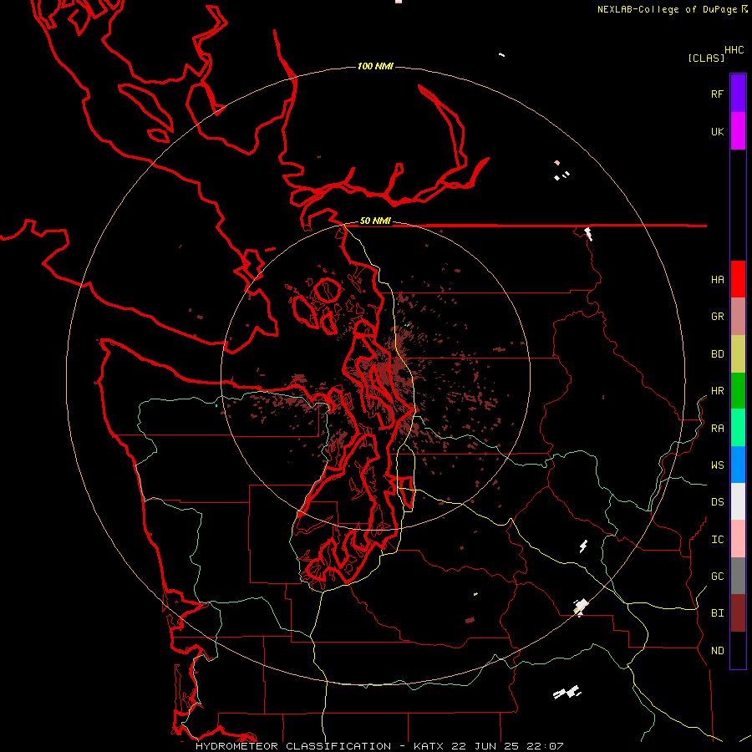
Task: Click the RF legend label
Action: click(x=718, y=94)
